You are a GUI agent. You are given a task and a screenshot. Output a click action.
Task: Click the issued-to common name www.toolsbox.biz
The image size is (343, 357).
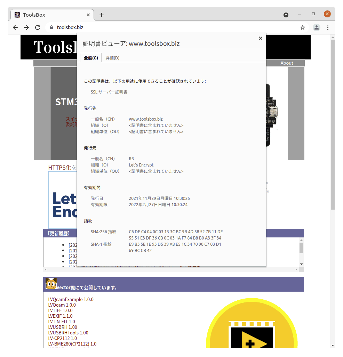pyautogui.click(x=146, y=119)
